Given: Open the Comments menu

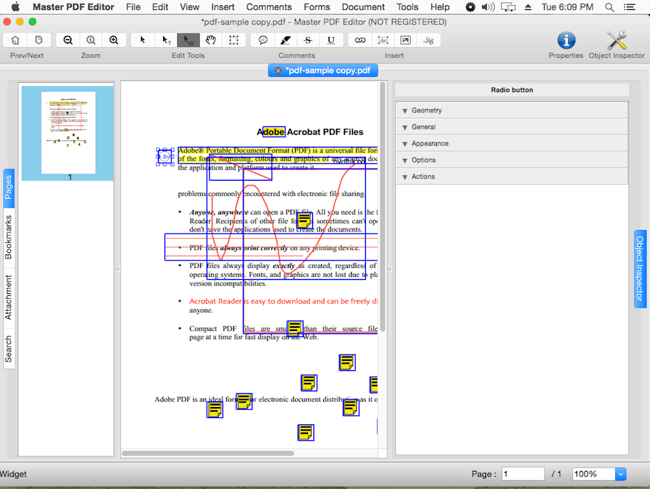Looking at the screenshot, I should (x=268, y=7).
